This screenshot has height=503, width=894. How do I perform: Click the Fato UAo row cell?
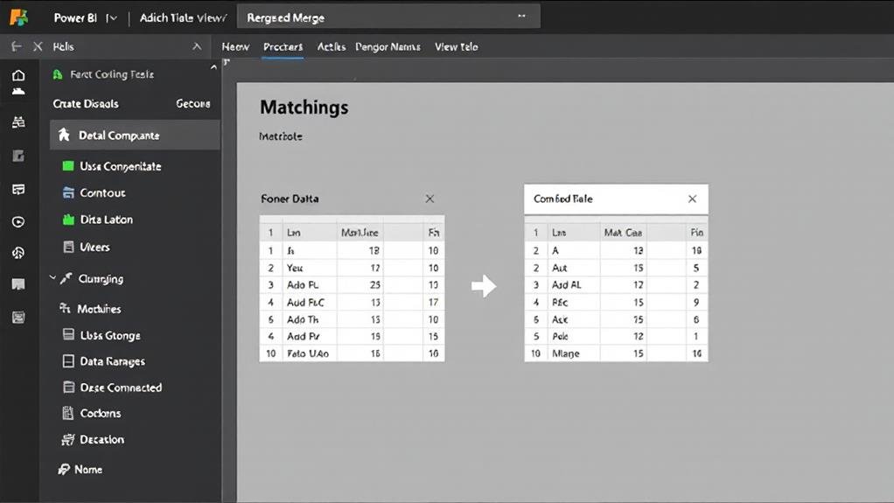(308, 353)
